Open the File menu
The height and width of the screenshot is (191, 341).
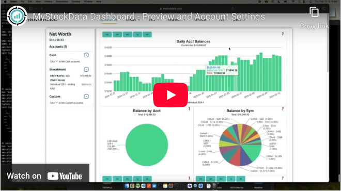point(22,2)
